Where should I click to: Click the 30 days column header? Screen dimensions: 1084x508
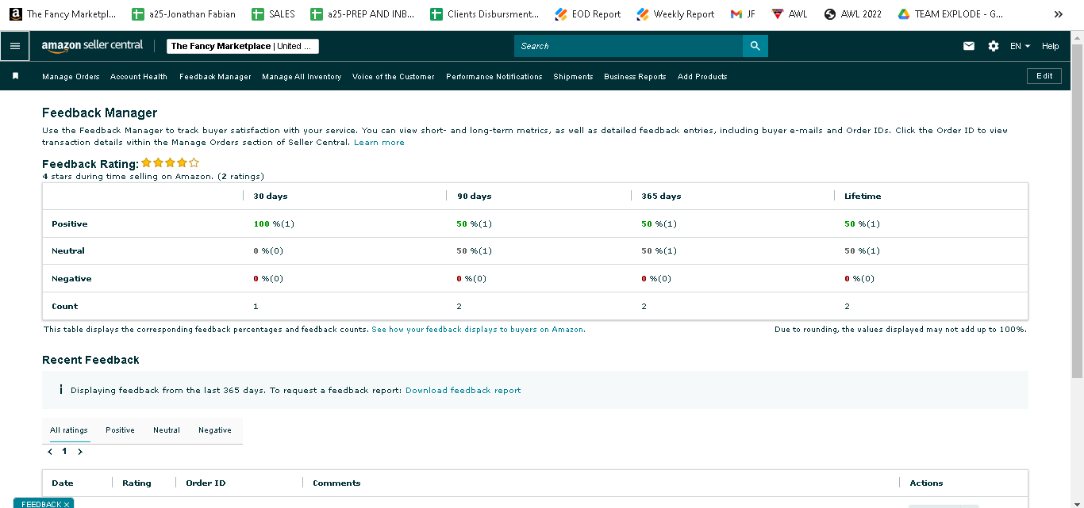271,197
